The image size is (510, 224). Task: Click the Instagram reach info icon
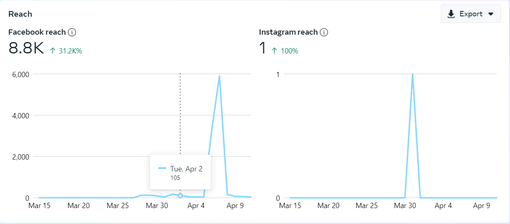click(324, 32)
